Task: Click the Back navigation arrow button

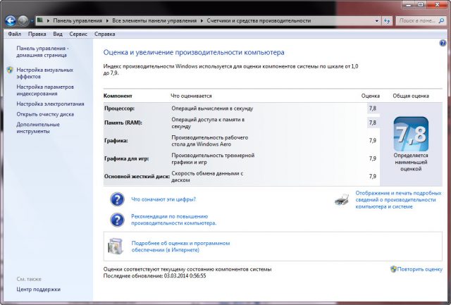Action: 11,20
